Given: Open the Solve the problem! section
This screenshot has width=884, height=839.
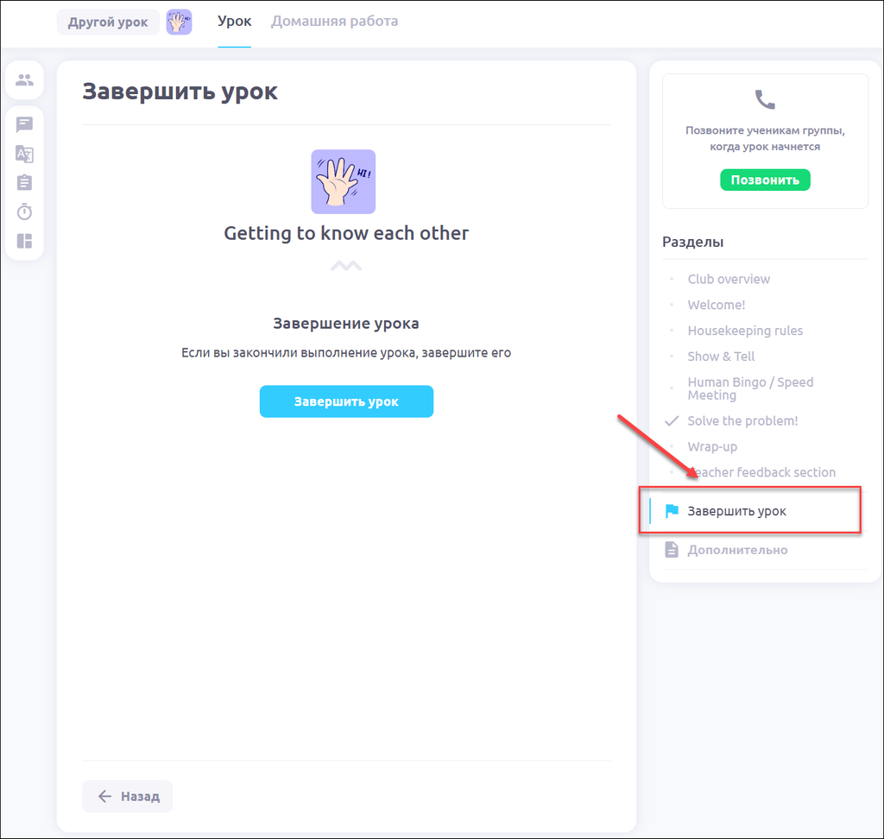Looking at the screenshot, I should coord(742,421).
